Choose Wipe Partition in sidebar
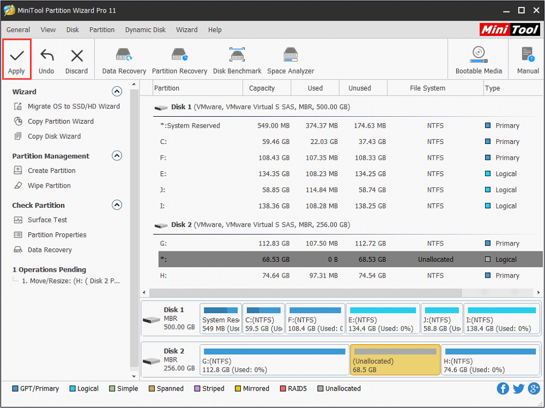This screenshot has width=545, height=408. 42,185
